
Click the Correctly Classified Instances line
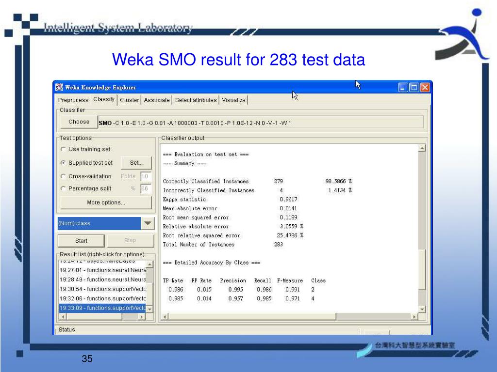[257, 181]
